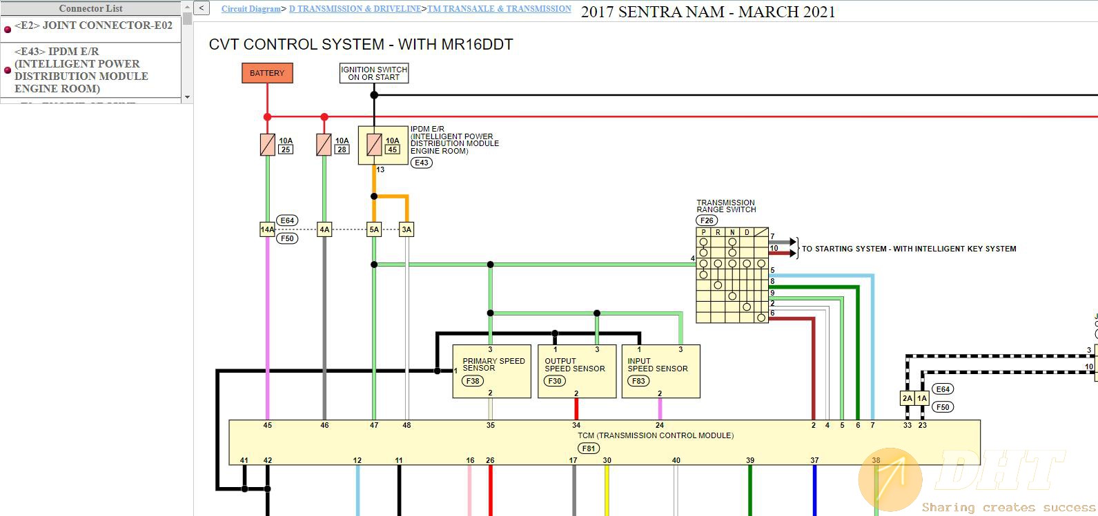Click the OUTPUT SPEED SENSOR block
The width and height of the screenshot is (1098, 516).
coord(577,371)
